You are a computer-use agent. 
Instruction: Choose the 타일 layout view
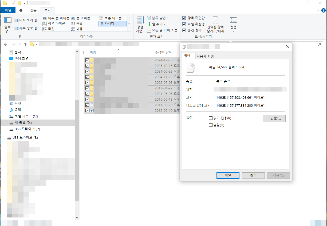tap(48, 29)
